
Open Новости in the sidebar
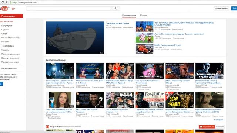[5, 50]
